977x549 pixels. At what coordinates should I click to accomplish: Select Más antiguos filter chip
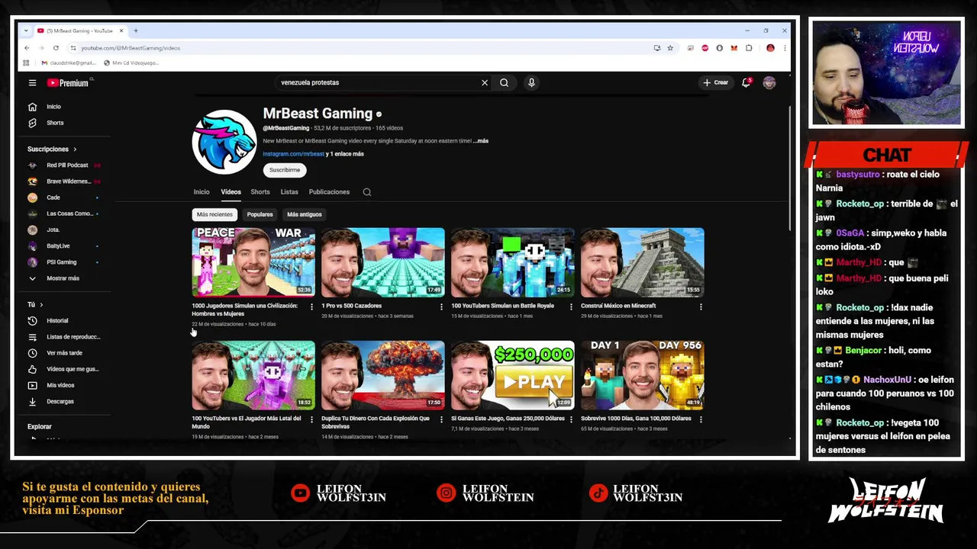point(305,214)
